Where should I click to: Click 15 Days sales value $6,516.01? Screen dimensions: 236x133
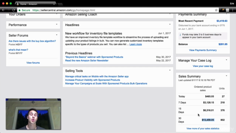point(208,110)
